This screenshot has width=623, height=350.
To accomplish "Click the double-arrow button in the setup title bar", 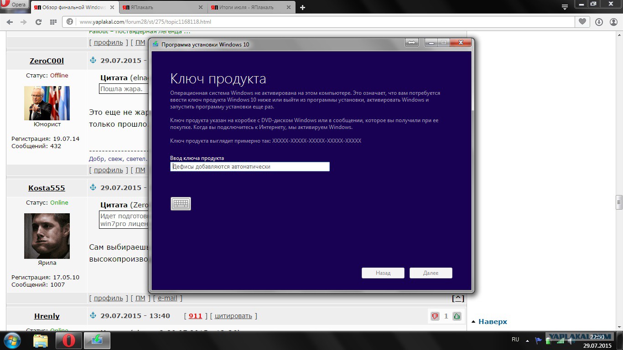I will [412, 42].
